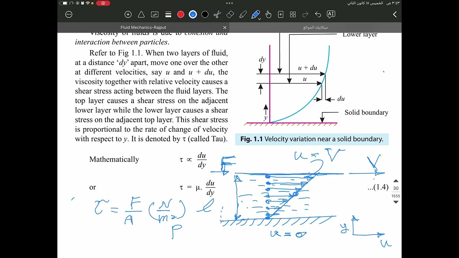This screenshot has height=258, width=459.
Task: Select the highlighter tool
Action: click(243, 14)
